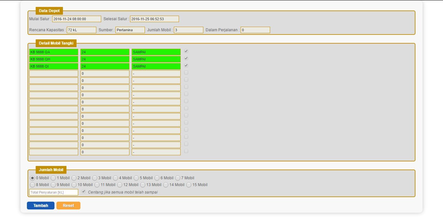Click the blue Tambah button

pyautogui.click(x=41, y=206)
